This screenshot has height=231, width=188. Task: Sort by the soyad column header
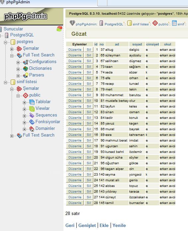click(x=137, y=44)
